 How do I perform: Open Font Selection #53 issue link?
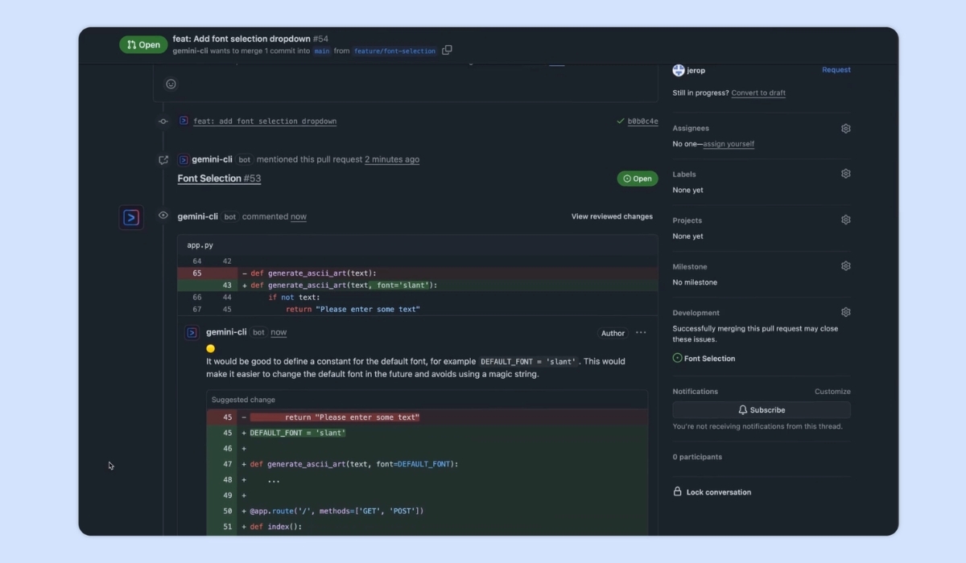coord(219,179)
